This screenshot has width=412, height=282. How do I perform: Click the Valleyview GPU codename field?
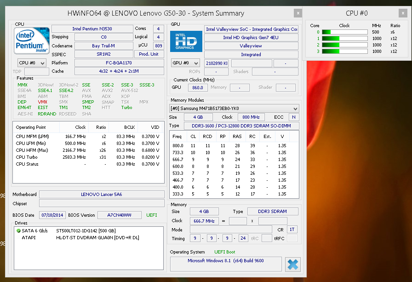point(251,46)
